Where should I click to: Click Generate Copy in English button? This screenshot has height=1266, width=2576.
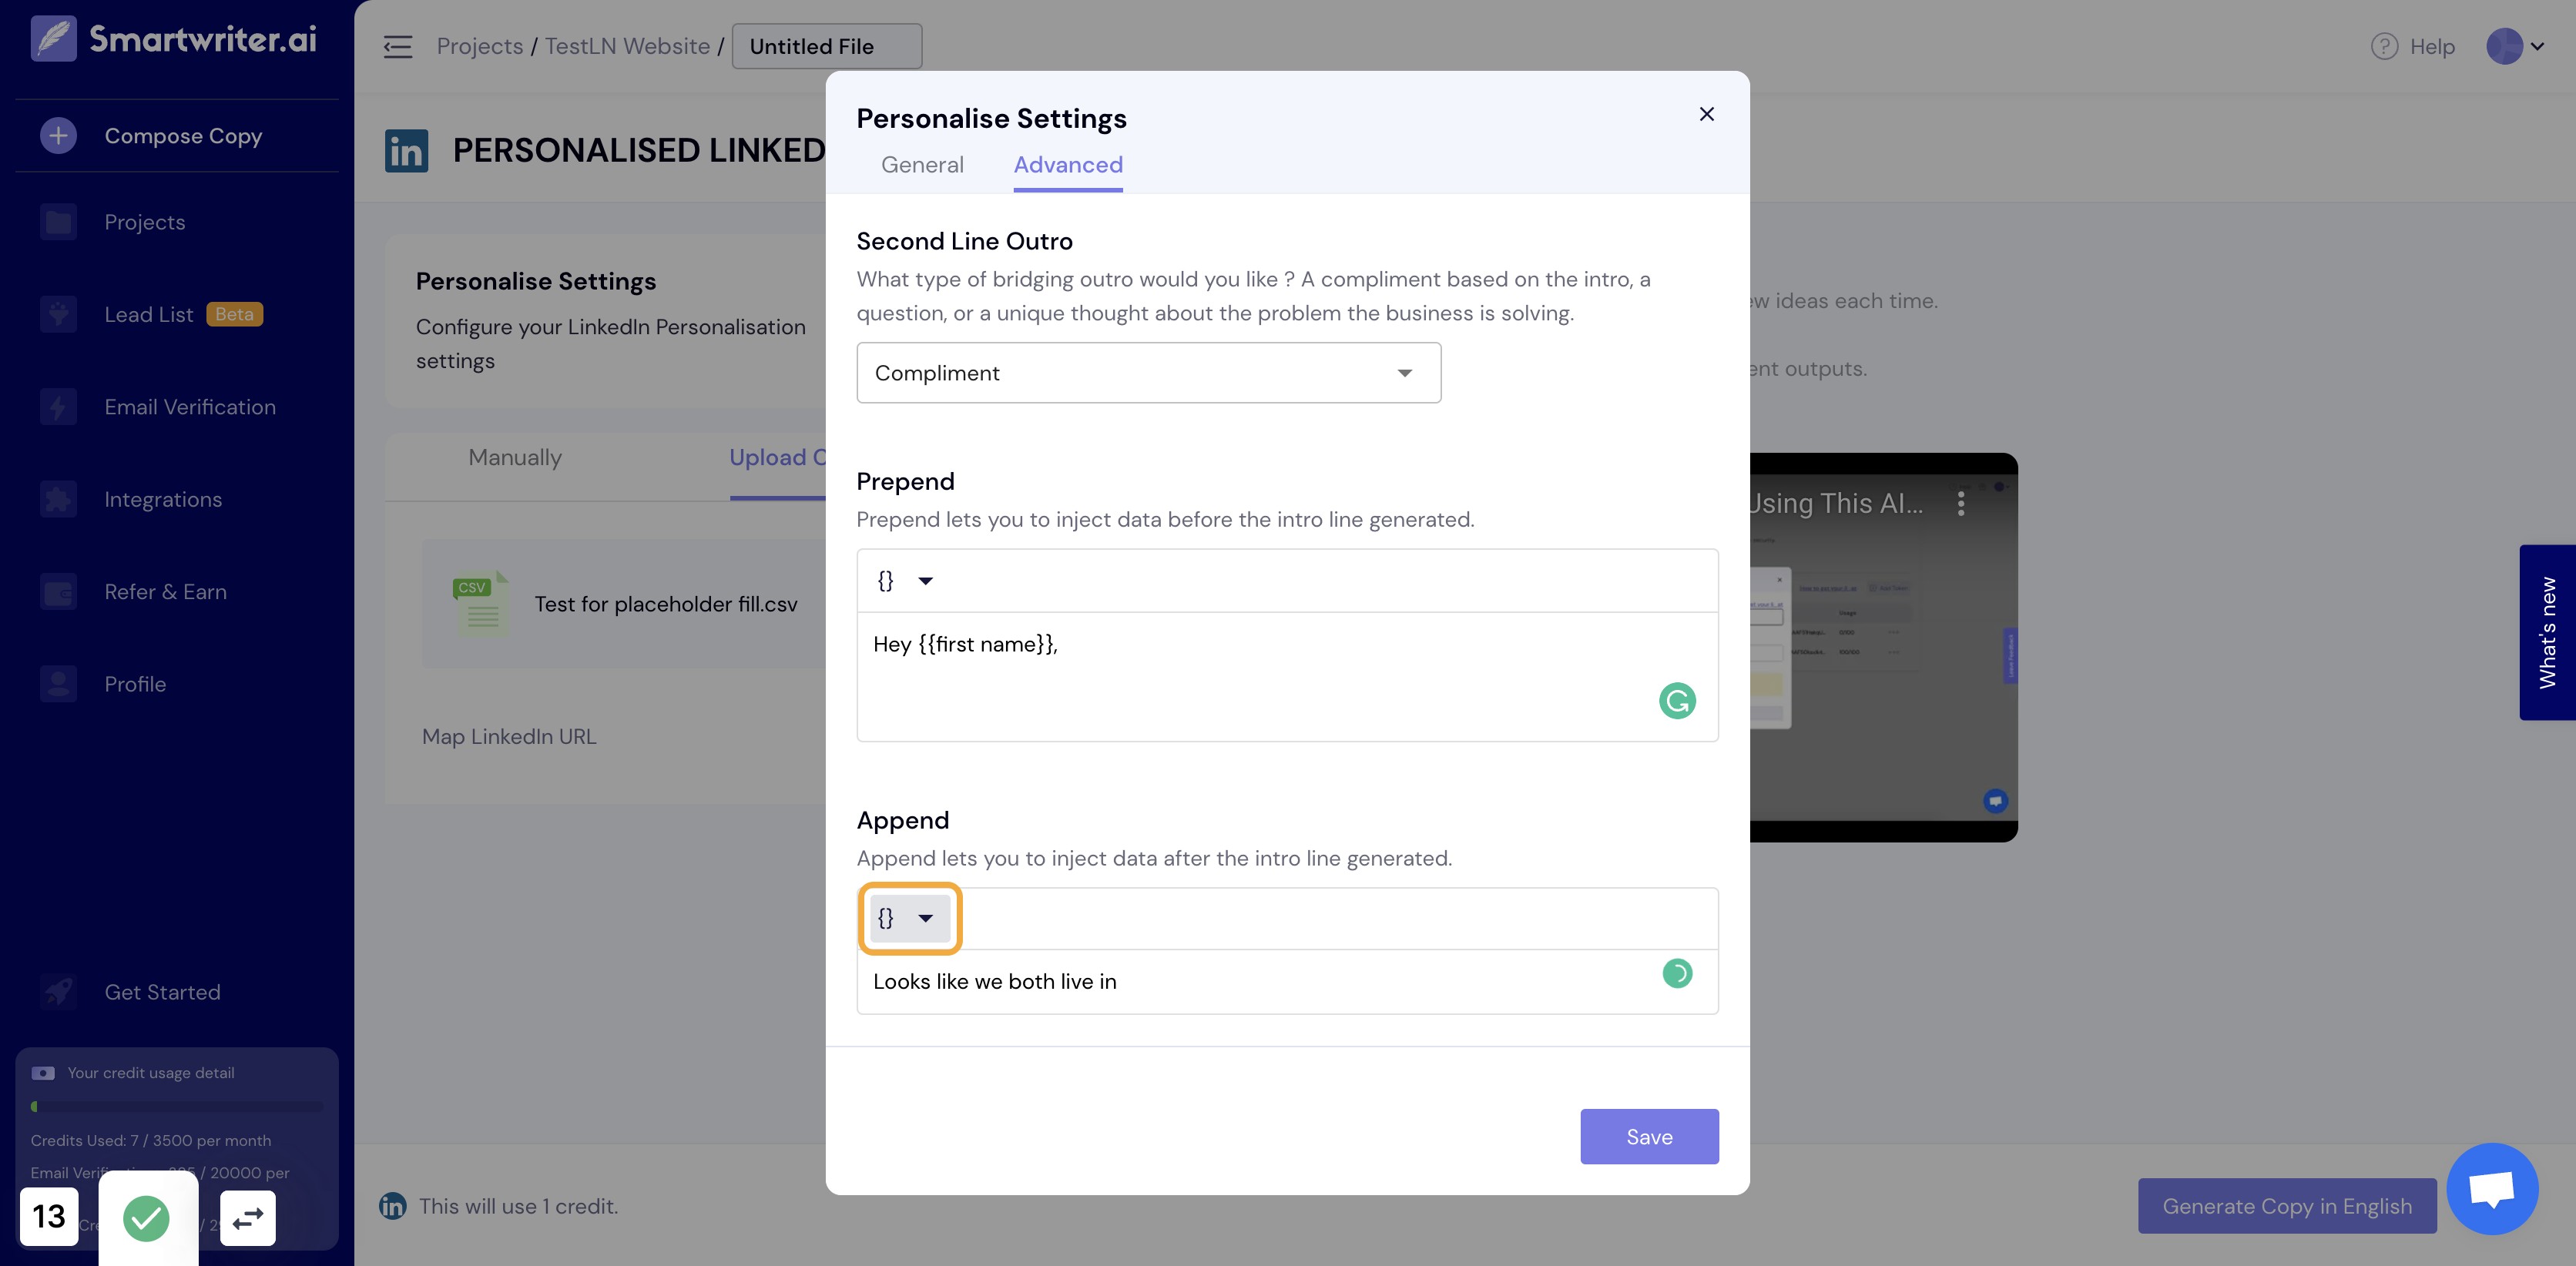tap(2287, 1206)
